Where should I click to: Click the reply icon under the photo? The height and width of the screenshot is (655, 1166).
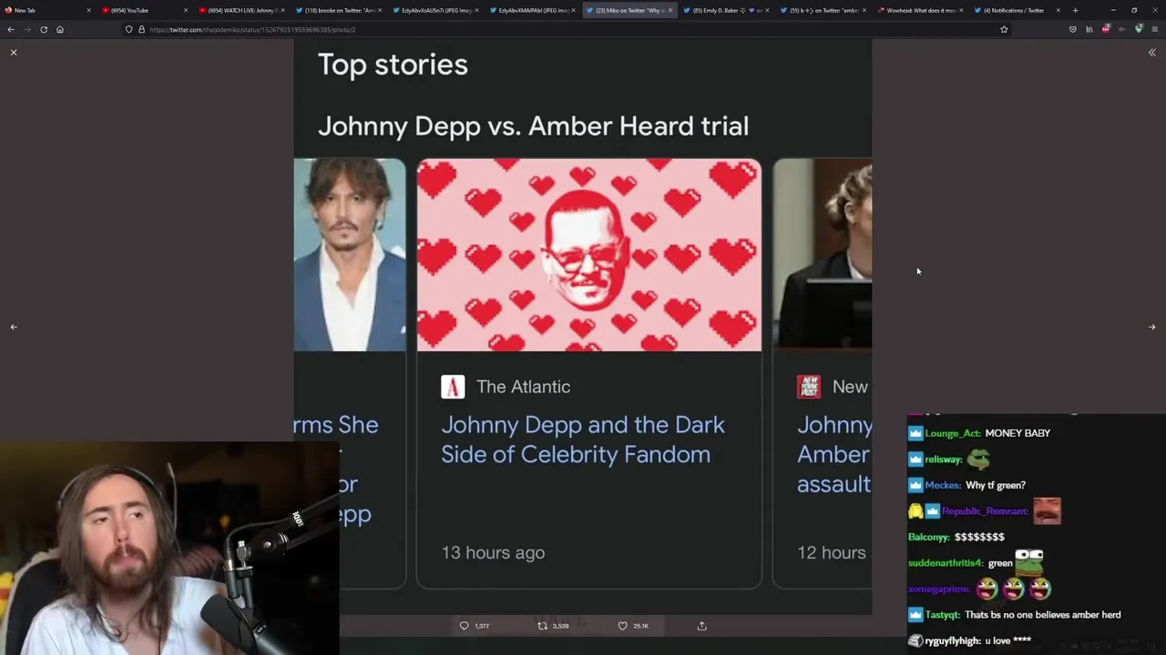click(x=464, y=626)
